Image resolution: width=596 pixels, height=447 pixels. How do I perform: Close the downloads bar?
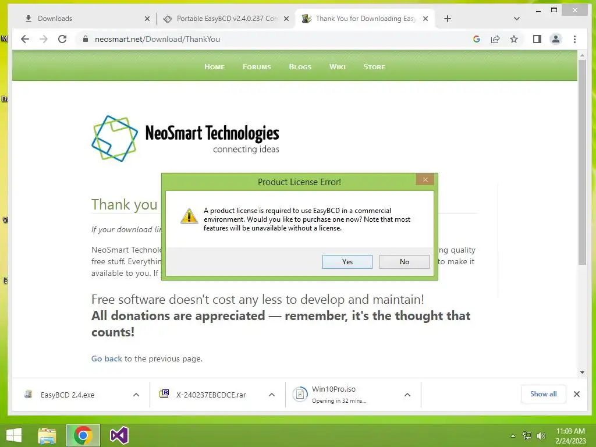pyautogui.click(x=577, y=394)
